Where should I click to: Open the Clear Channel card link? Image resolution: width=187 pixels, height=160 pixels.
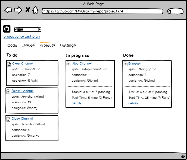(23, 63)
